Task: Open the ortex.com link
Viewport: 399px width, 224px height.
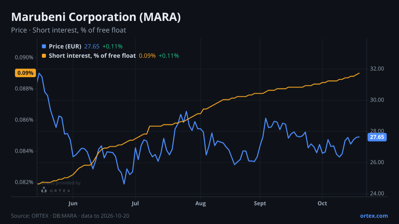Action: [374, 216]
